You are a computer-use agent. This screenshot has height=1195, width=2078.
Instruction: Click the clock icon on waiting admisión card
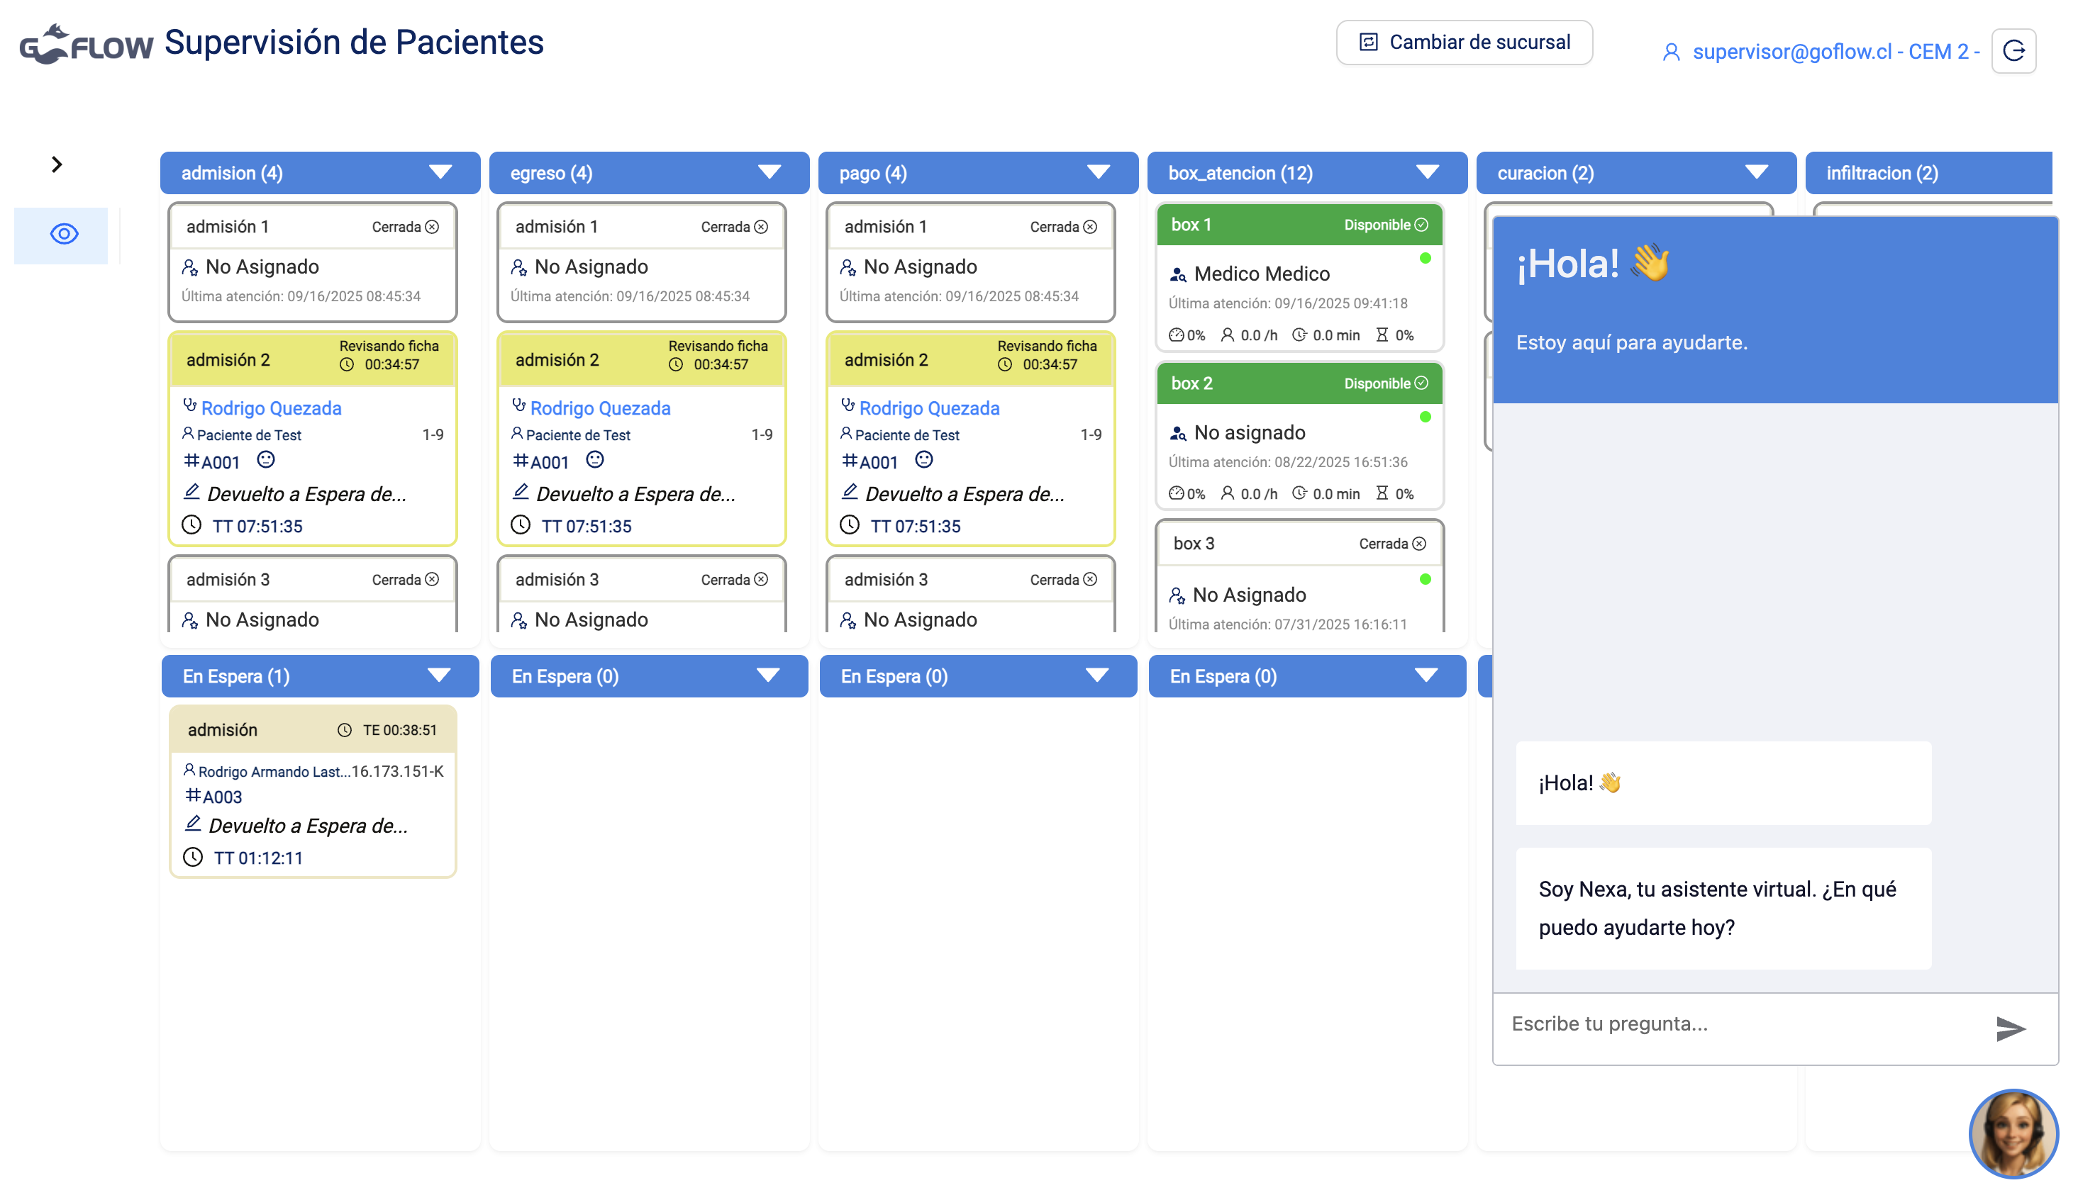click(x=345, y=729)
